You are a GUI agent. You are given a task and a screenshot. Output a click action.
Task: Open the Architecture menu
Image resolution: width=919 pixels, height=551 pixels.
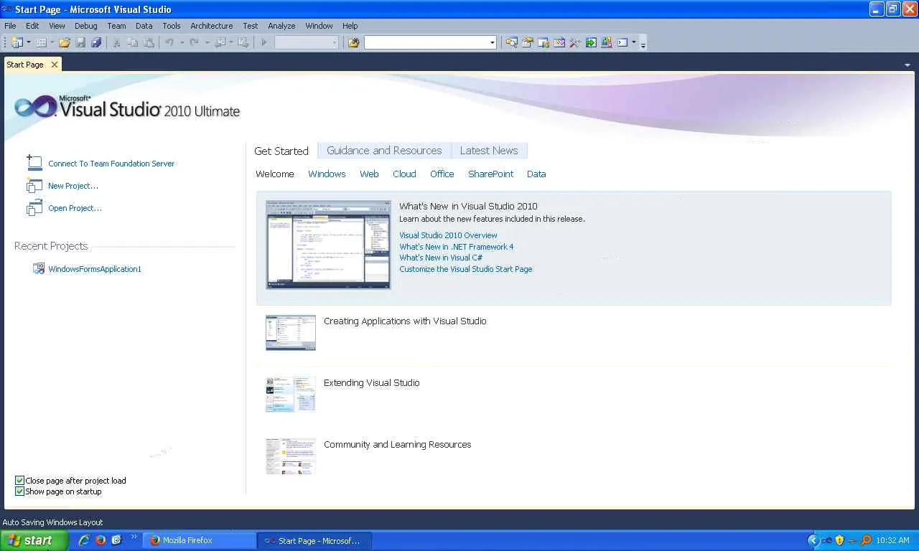(x=212, y=26)
